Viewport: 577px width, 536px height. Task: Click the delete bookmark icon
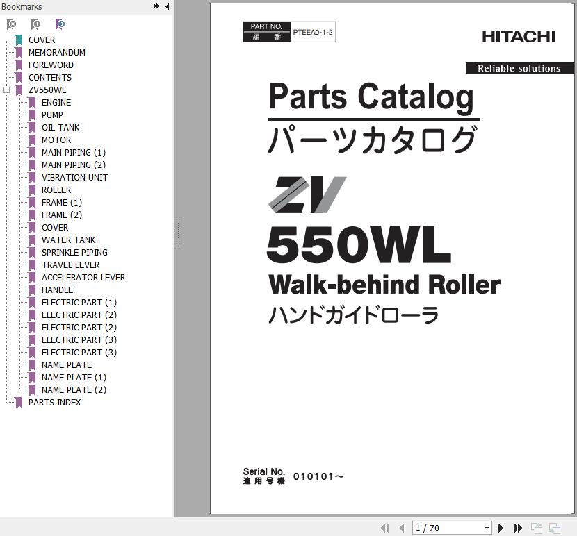[x=11, y=24]
